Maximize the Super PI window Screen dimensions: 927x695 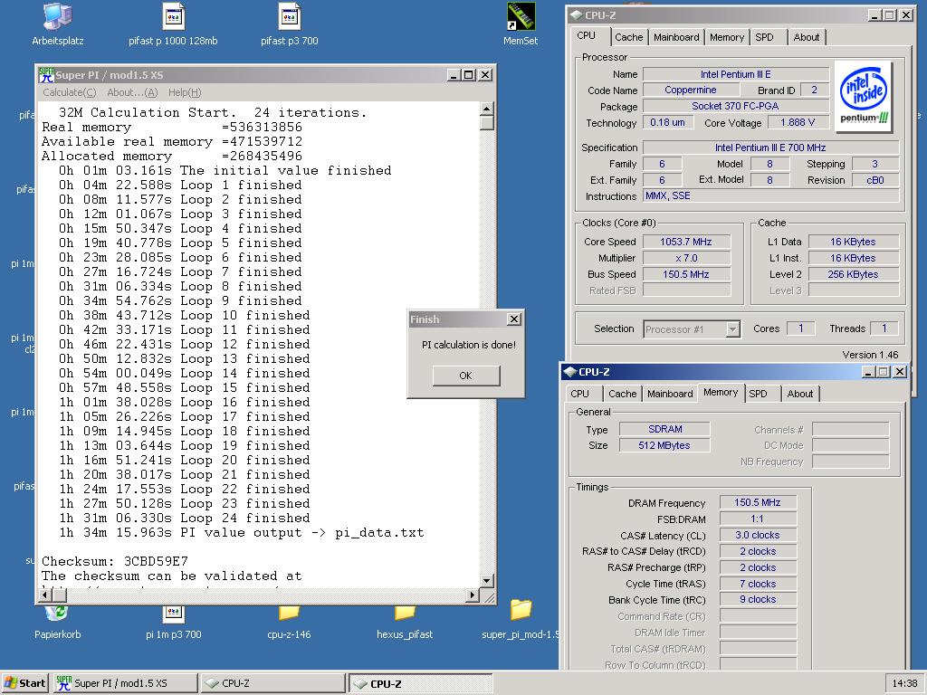(x=469, y=75)
